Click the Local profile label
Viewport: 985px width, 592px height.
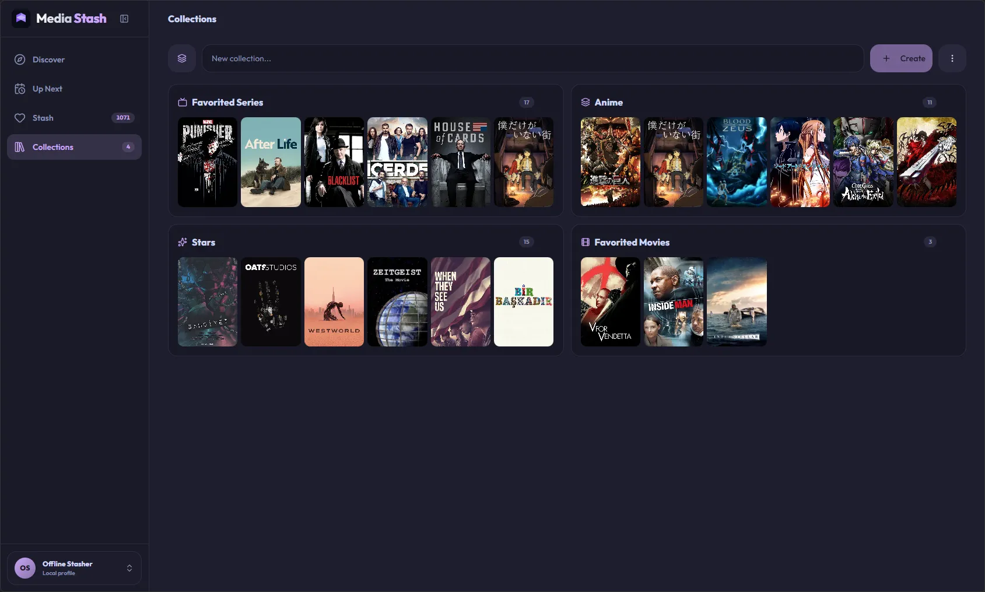59,573
